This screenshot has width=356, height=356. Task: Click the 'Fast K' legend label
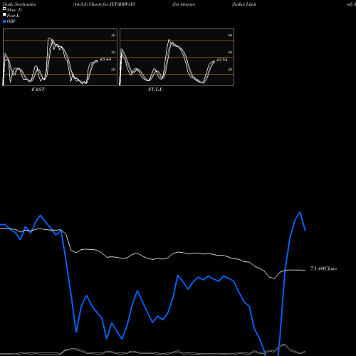[x=13, y=16]
